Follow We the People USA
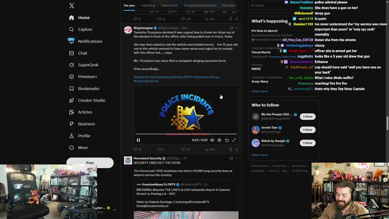 pos(308,116)
